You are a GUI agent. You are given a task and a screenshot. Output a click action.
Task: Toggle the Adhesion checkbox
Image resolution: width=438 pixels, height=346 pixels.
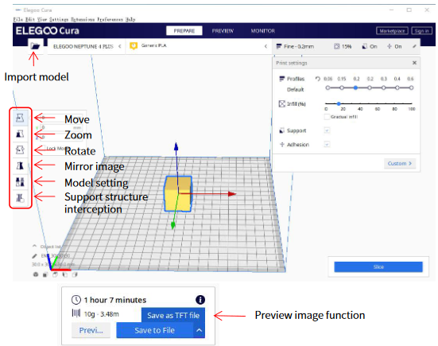[x=327, y=144]
